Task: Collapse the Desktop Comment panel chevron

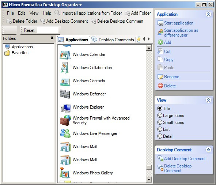Action: 208,150
